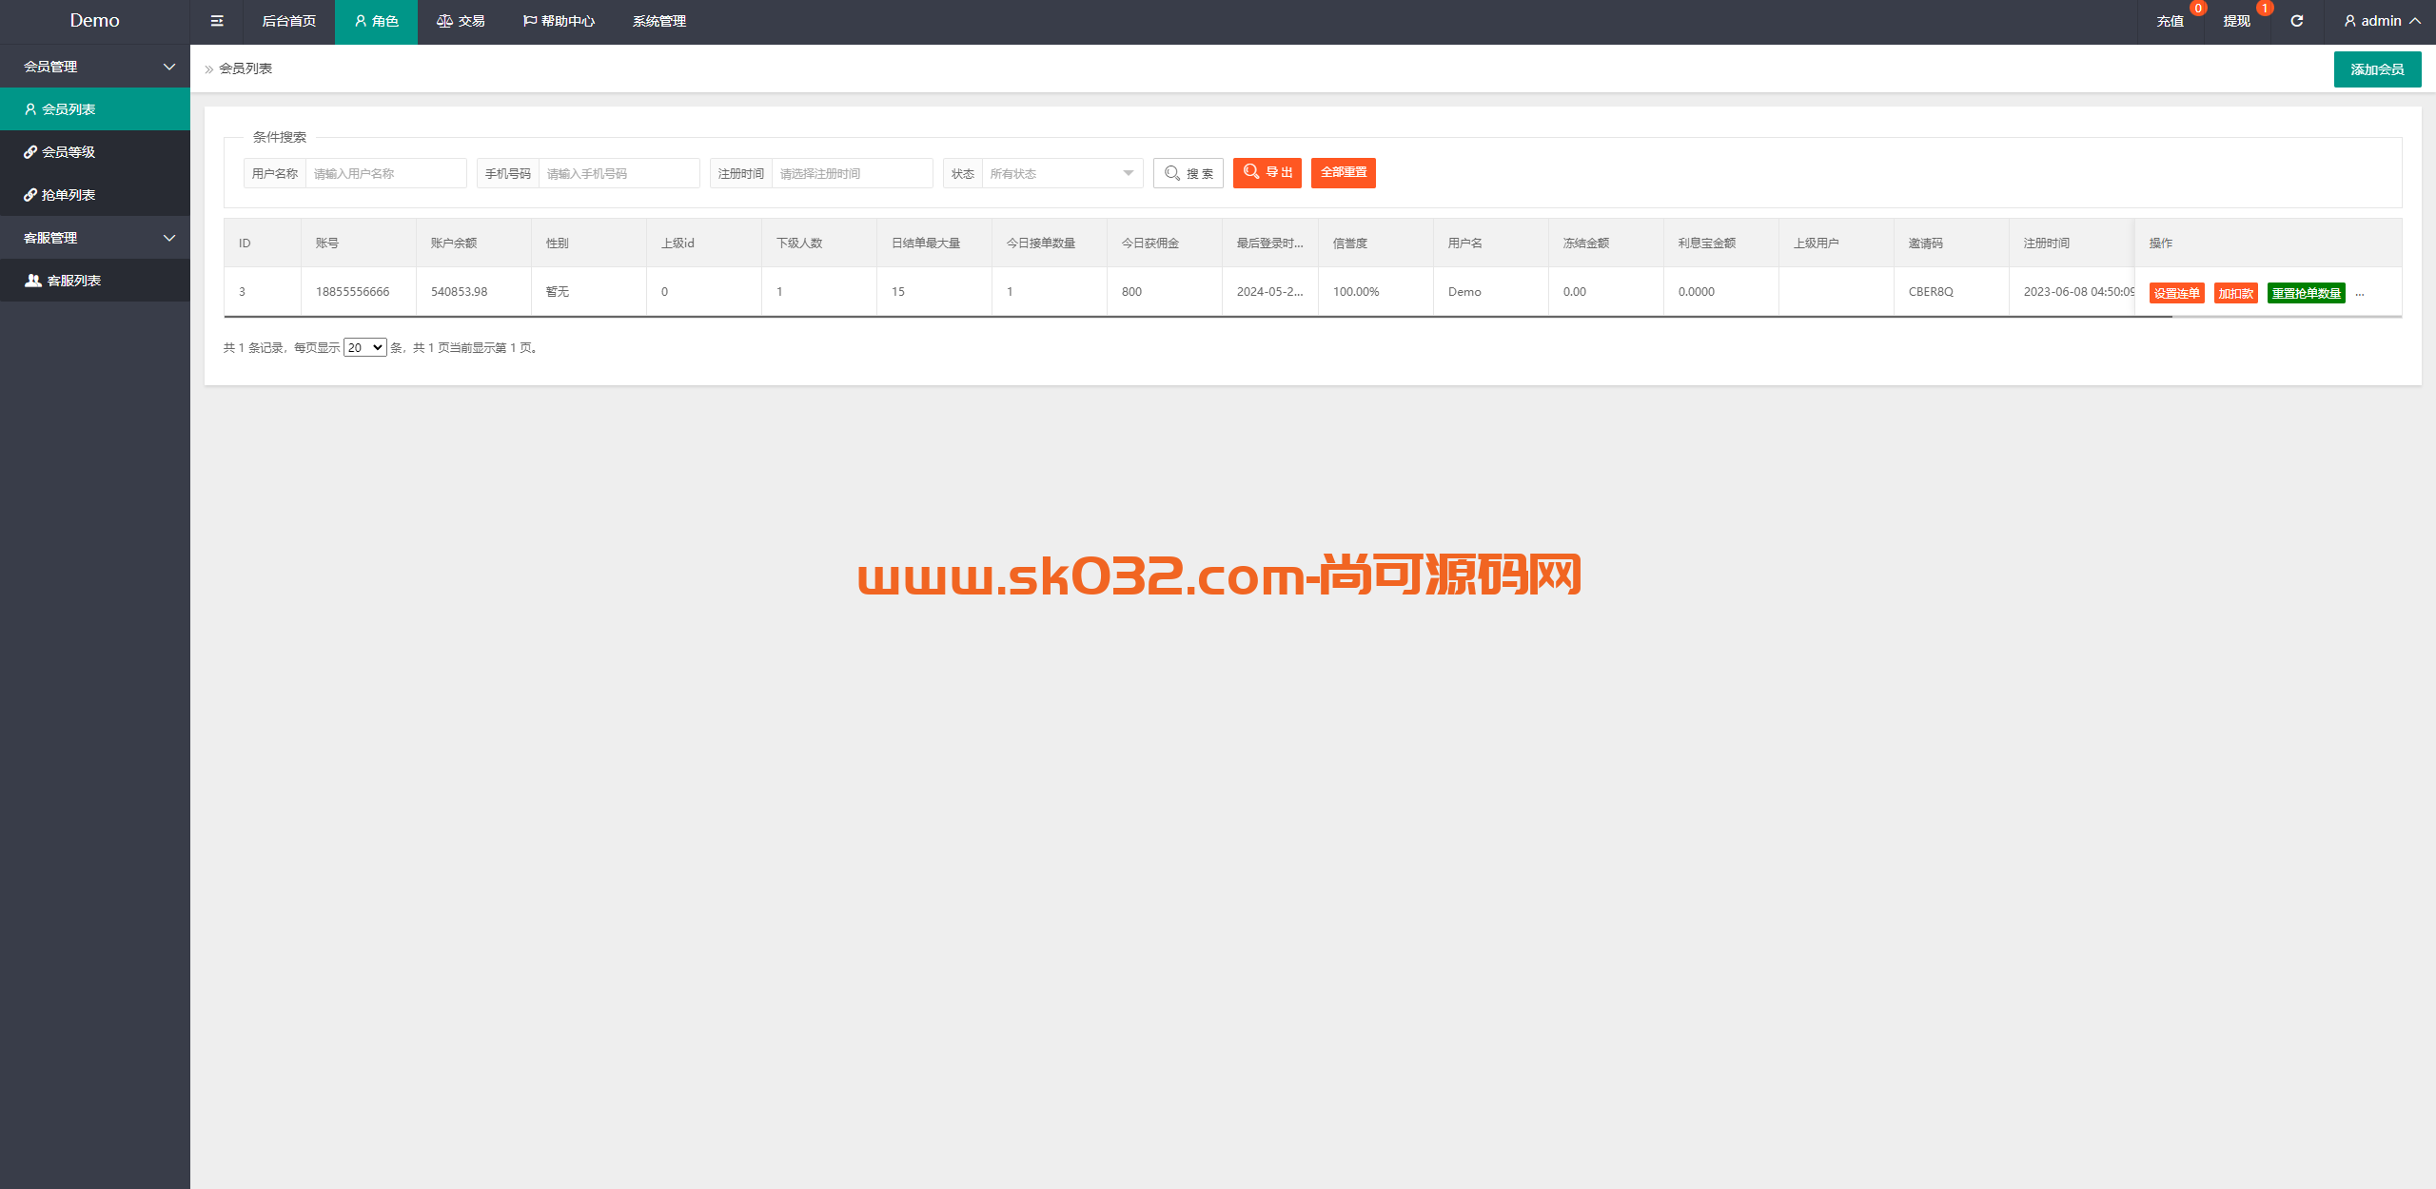The image size is (2436, 1189).
Task: Click 注册时间 date input field
Action: pyautogui.click(x=853, y=171)
